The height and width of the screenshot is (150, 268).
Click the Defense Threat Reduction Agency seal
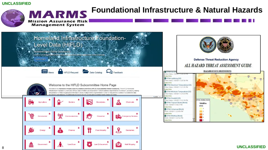click(x=208, y=45)
